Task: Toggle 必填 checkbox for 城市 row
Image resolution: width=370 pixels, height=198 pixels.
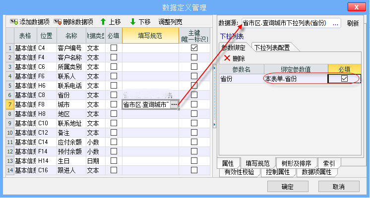Action: coord(114,104)
